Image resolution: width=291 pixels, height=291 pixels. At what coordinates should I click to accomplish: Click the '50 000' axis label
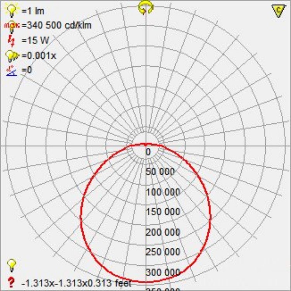point(160,172)
